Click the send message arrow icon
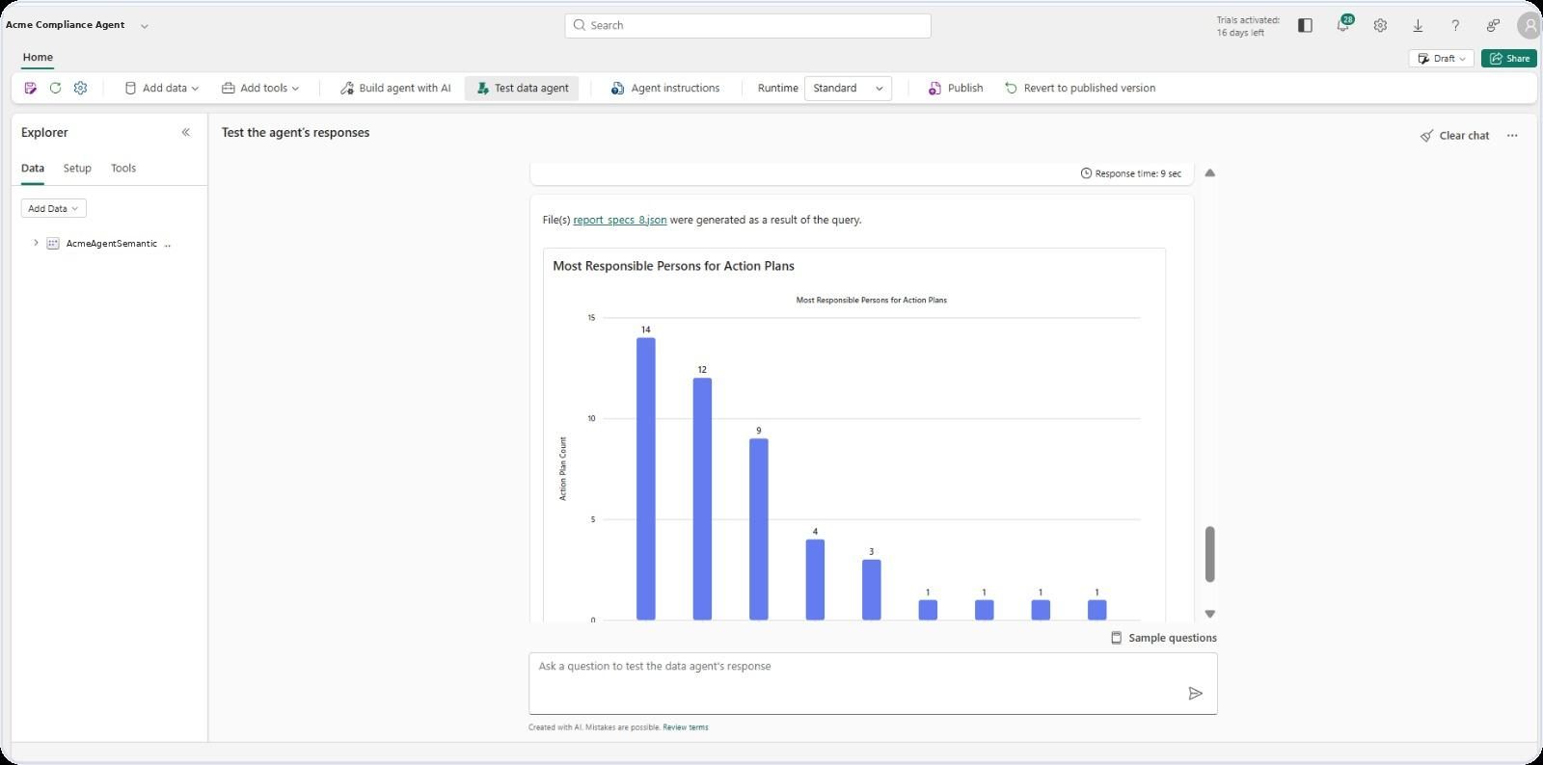Viewport: 1543px width, 765px height. click(x=1195, y=694)
